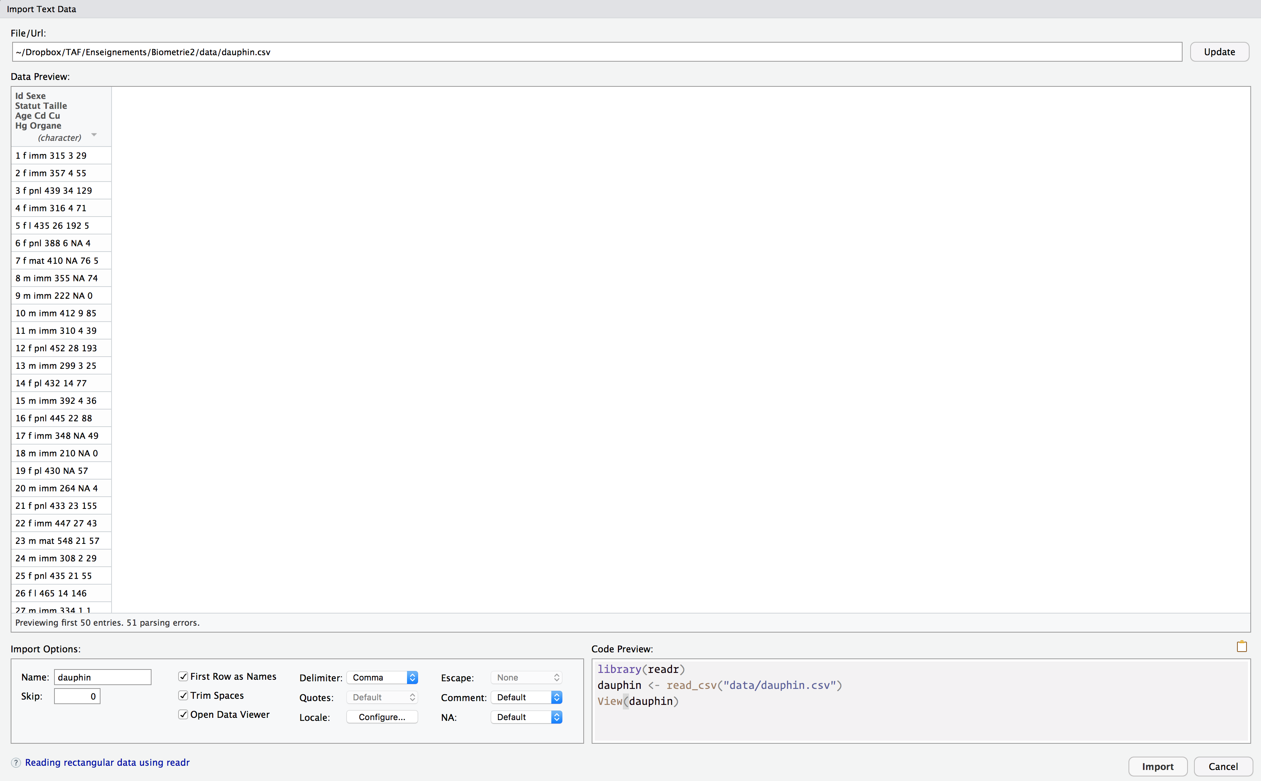Image resolution: width=1261 pixels, height=781 pixels.
Task: Toggle Open Data Viewer checkbox
Action: click(x=183, y=714)
